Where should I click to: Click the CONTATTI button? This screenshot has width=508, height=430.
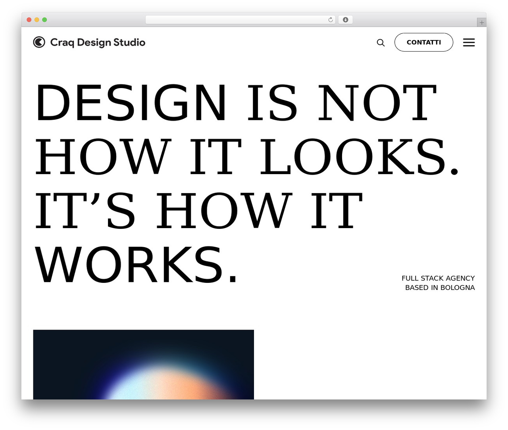point(424,42)
